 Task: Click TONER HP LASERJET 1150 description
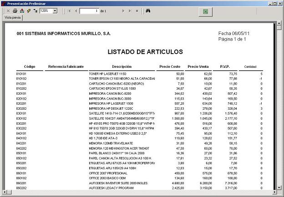pos(107,74)
